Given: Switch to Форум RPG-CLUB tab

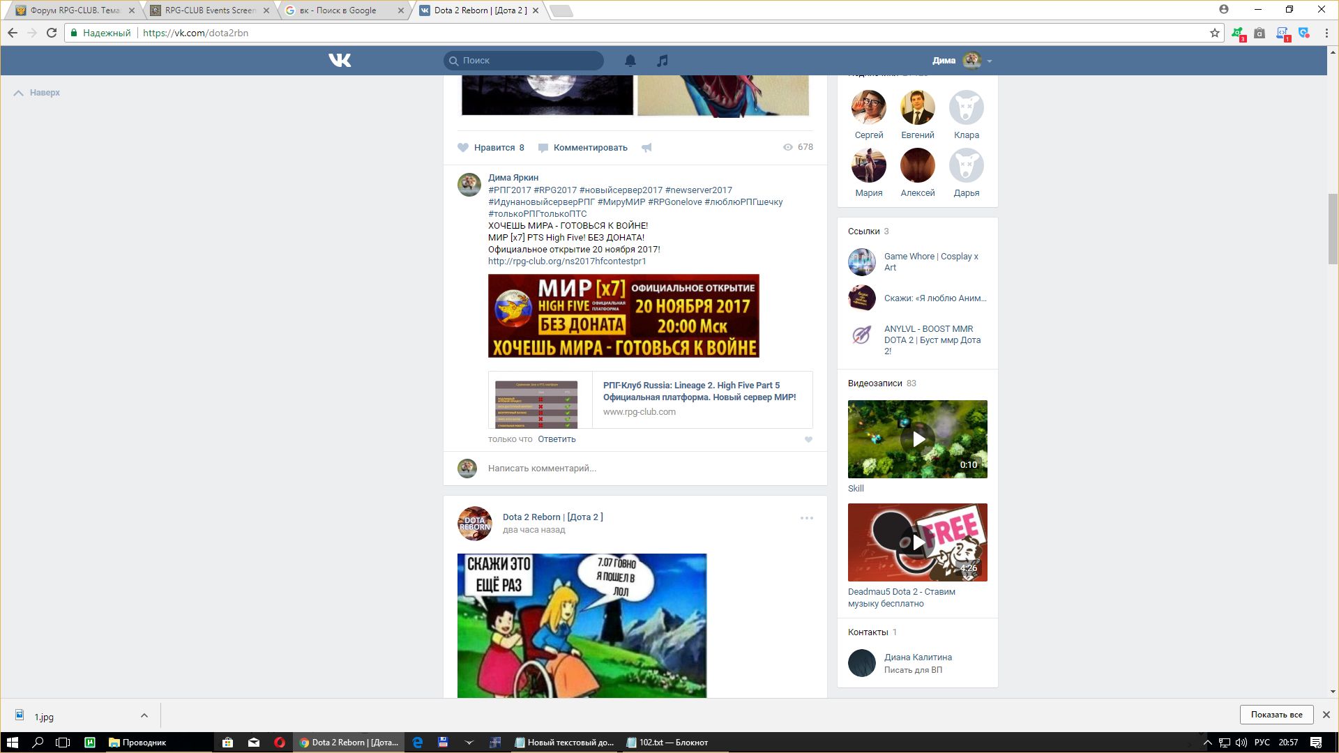Looking at the screenshot, I should click(x=75, y=10).
